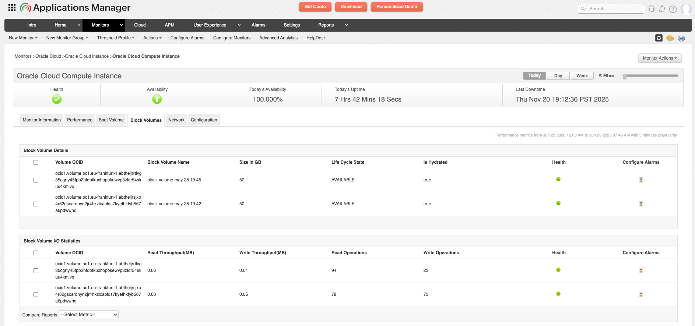Click health dot for block volume may 28 19:45
Image resolution: width=695 pixels, height=326 pixels.
tap(558, 179)
